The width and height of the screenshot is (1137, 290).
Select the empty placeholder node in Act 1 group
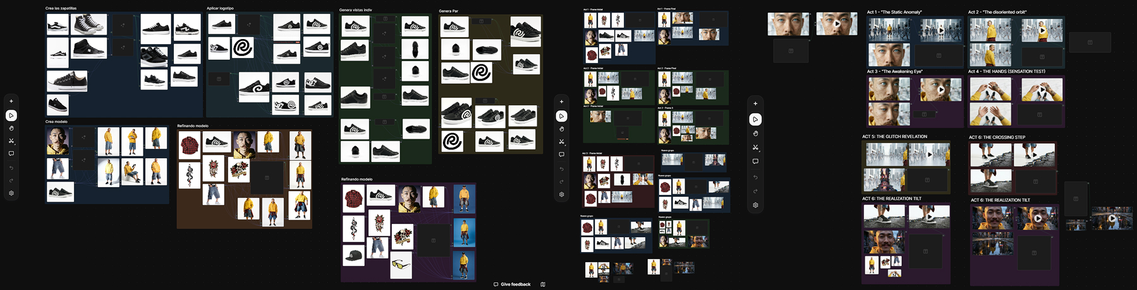pos(939,55)
